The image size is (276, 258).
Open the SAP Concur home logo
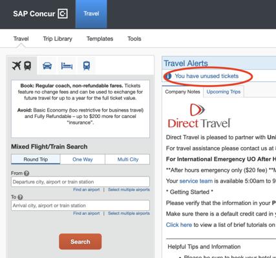[x=40, y=14]
